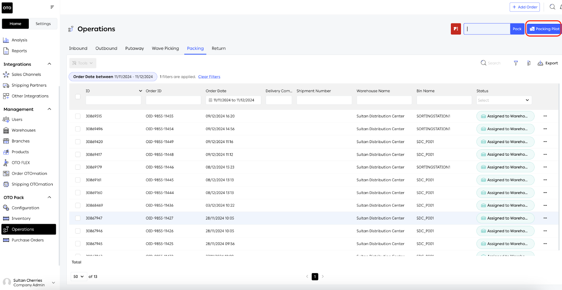Image resolution: width=562 pixels, height=290 pixels.
Task: Select checkbox for order 30869179
Action: point(78,167)
